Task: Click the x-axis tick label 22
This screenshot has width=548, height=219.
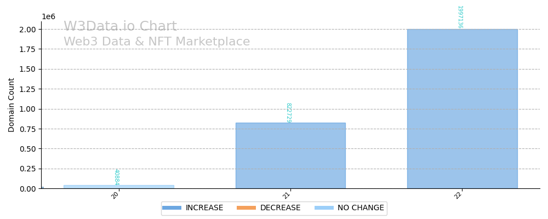Action: (458, 195)
